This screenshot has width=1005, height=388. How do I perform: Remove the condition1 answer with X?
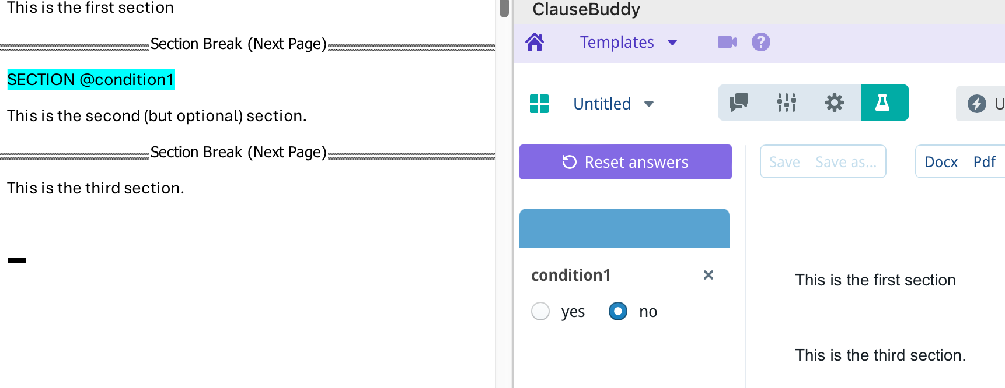709,275
